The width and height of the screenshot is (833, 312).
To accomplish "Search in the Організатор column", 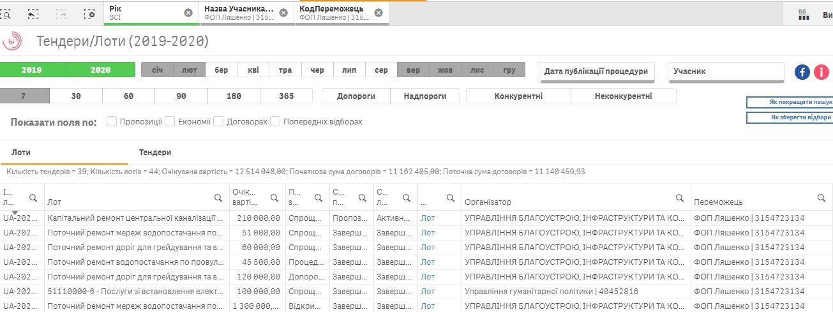I will 680,198.
